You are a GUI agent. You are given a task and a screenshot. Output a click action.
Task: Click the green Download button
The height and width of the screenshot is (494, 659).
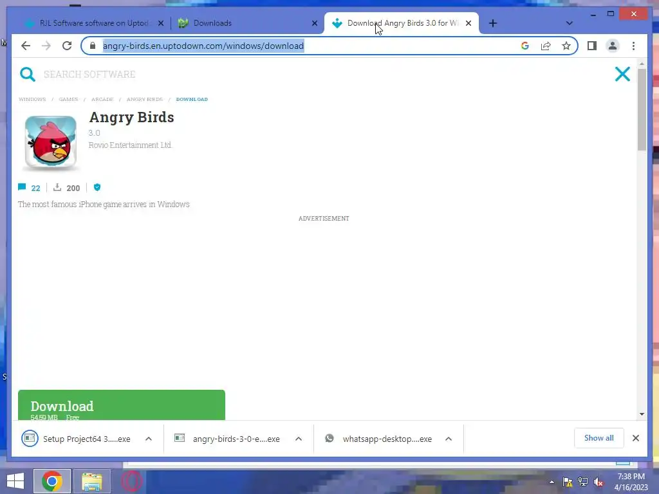pyautogui.click(x=122, y=405)
